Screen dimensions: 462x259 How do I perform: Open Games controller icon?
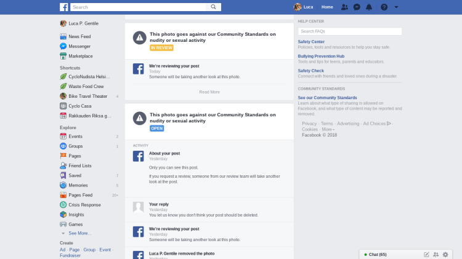[x=63, y=225]
